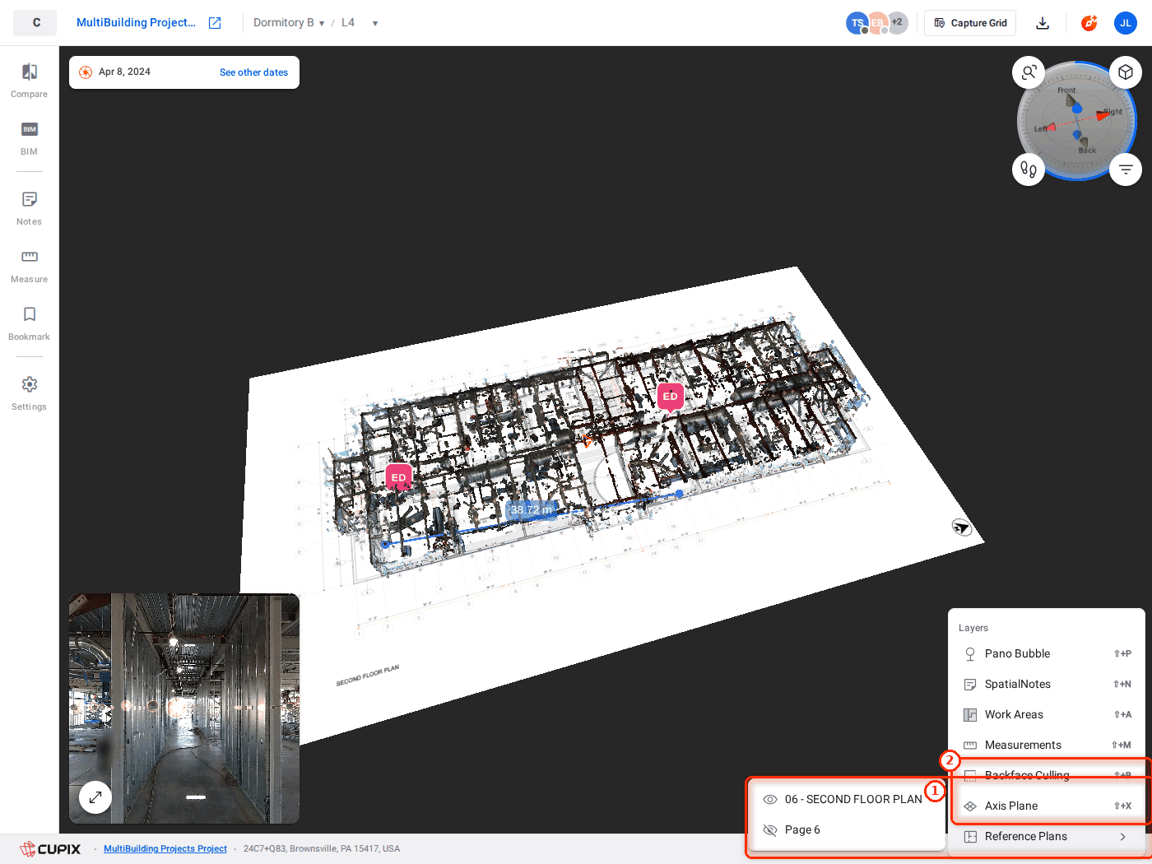
Task: Click the white bar in panorama preview
Action: coord(196,797)
